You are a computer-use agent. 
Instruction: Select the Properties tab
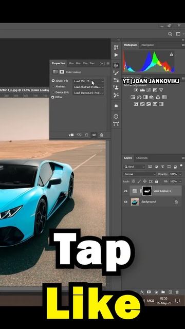click(x=58, y=63)
